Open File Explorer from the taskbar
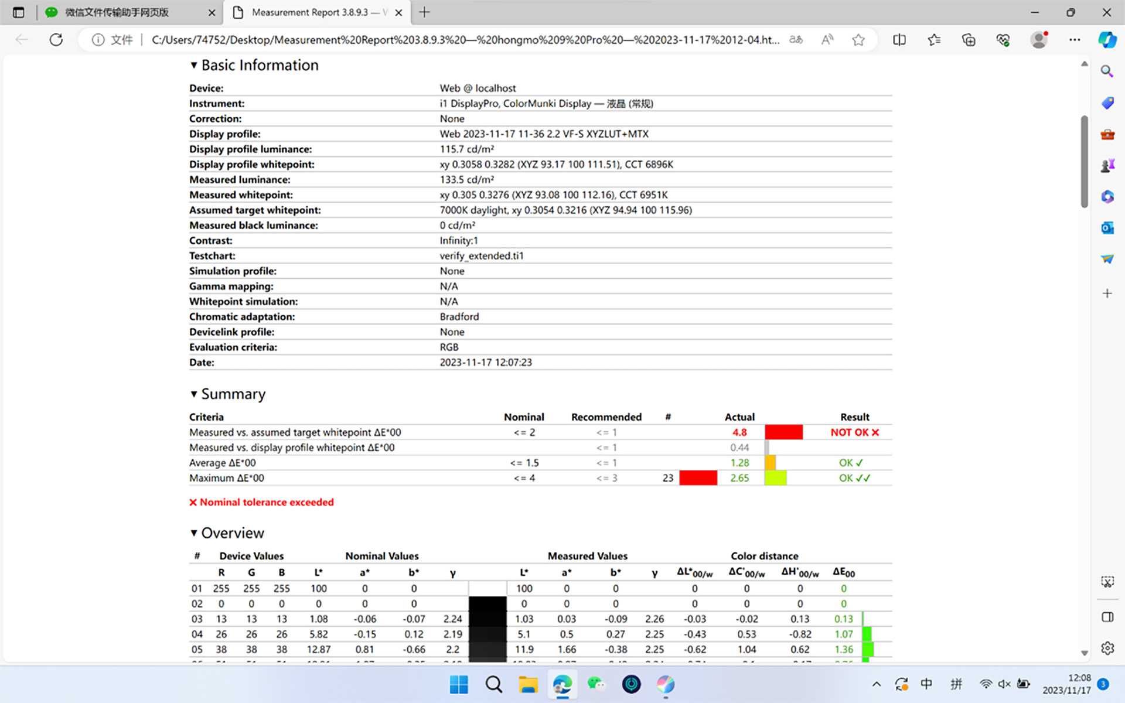The height and width of the screenshot is (703, 1125). coord(528,684)
